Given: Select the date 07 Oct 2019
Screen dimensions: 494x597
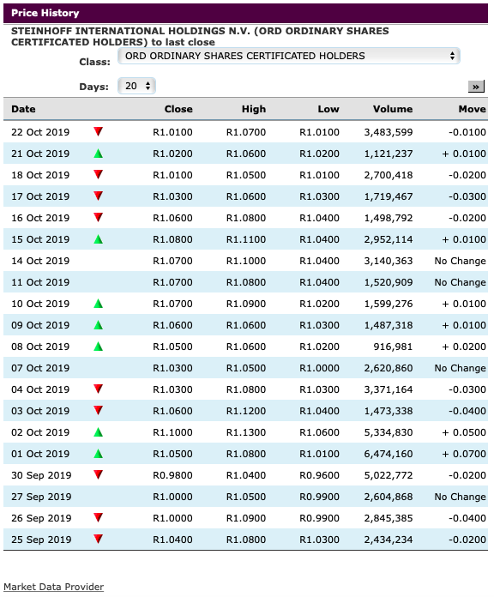Looking at the screenshot, I should [40, 368].
